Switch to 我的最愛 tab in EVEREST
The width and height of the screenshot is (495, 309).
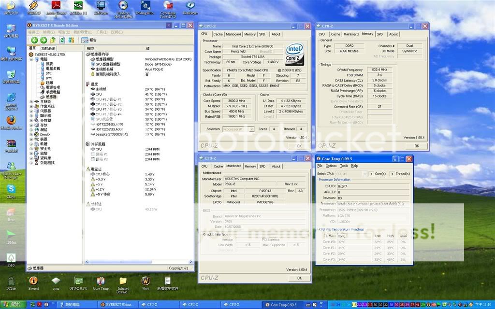[48, 48]
